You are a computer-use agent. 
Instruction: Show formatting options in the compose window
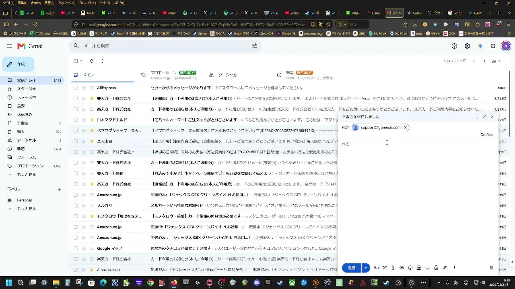coord(376,268)
